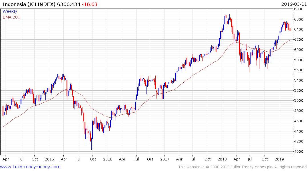Click the 'Weekly' legend label
This screenshot has width=307, height=171.
point(10,11)
